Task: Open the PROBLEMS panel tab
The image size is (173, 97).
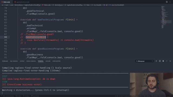Action: (5, 61)
